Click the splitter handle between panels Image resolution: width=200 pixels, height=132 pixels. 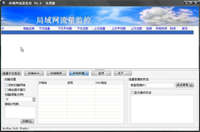click(100, 70)
